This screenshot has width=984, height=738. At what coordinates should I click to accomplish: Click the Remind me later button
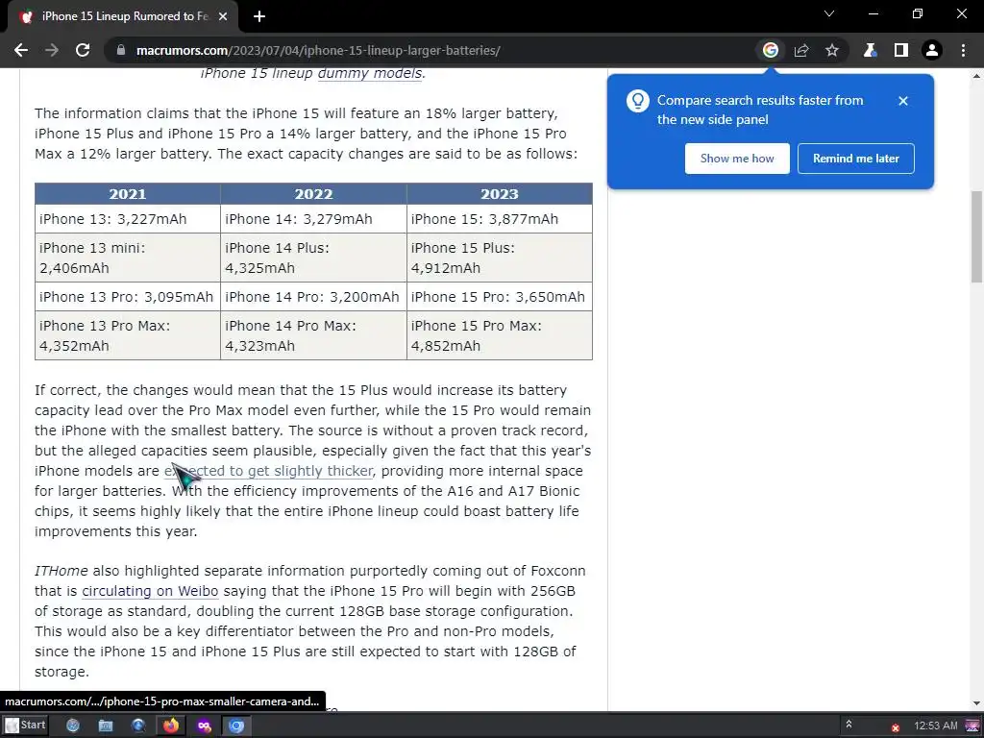[x=856, y=159]
